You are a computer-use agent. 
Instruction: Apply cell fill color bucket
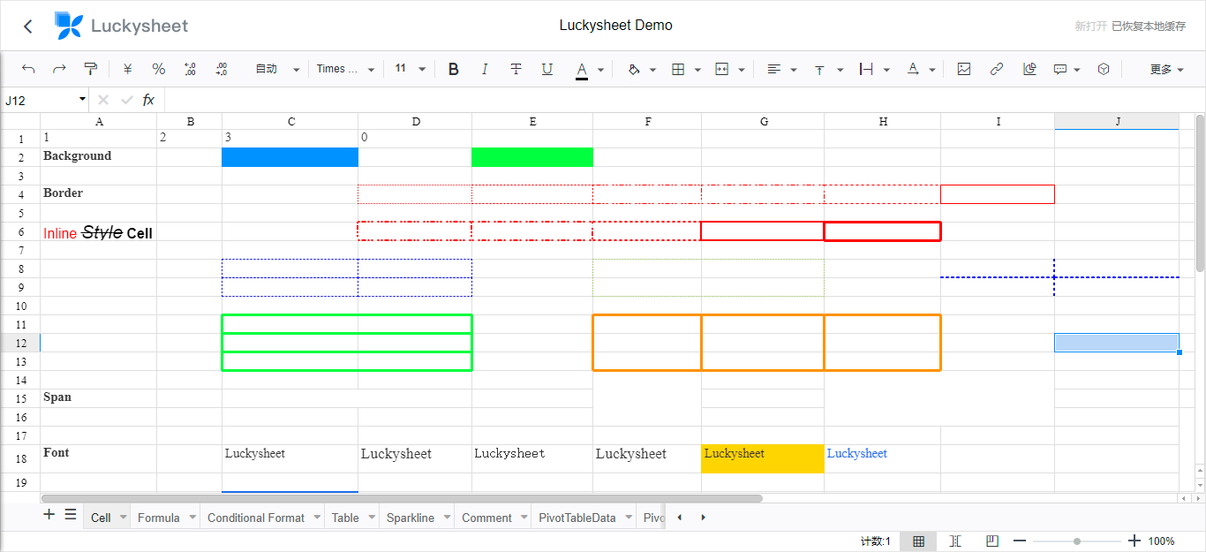click(x=634, y=69)
